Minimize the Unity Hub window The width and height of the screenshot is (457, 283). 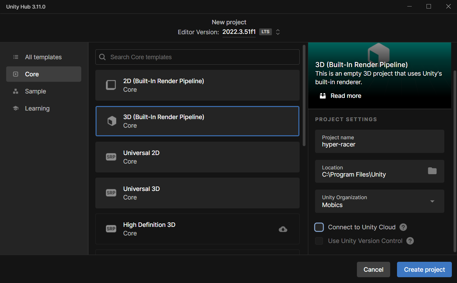[x=409, y=7]
